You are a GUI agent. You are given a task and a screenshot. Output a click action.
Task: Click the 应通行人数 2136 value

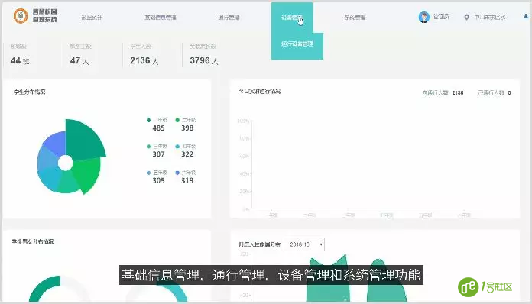pos(458,93)
